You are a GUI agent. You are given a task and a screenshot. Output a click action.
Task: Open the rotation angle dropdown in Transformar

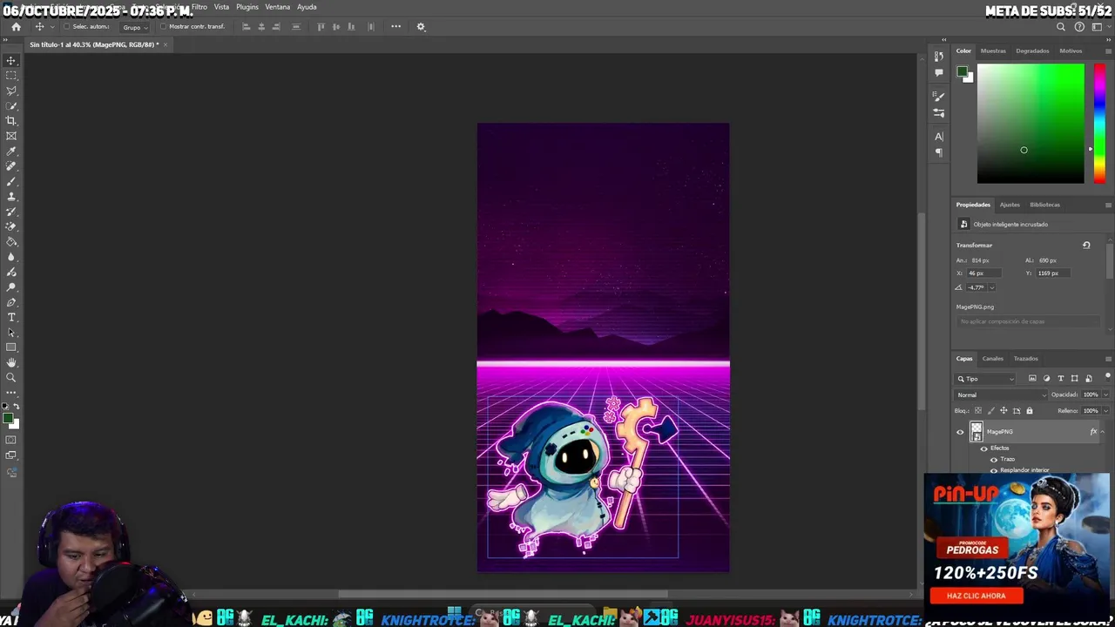pos(991,287)
